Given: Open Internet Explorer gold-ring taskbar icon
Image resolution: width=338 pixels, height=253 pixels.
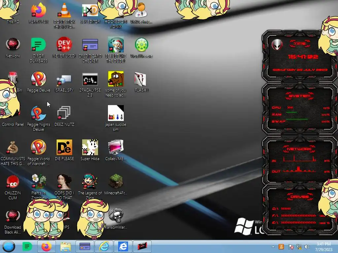Looking at the screenshot, I should [104, 246].
